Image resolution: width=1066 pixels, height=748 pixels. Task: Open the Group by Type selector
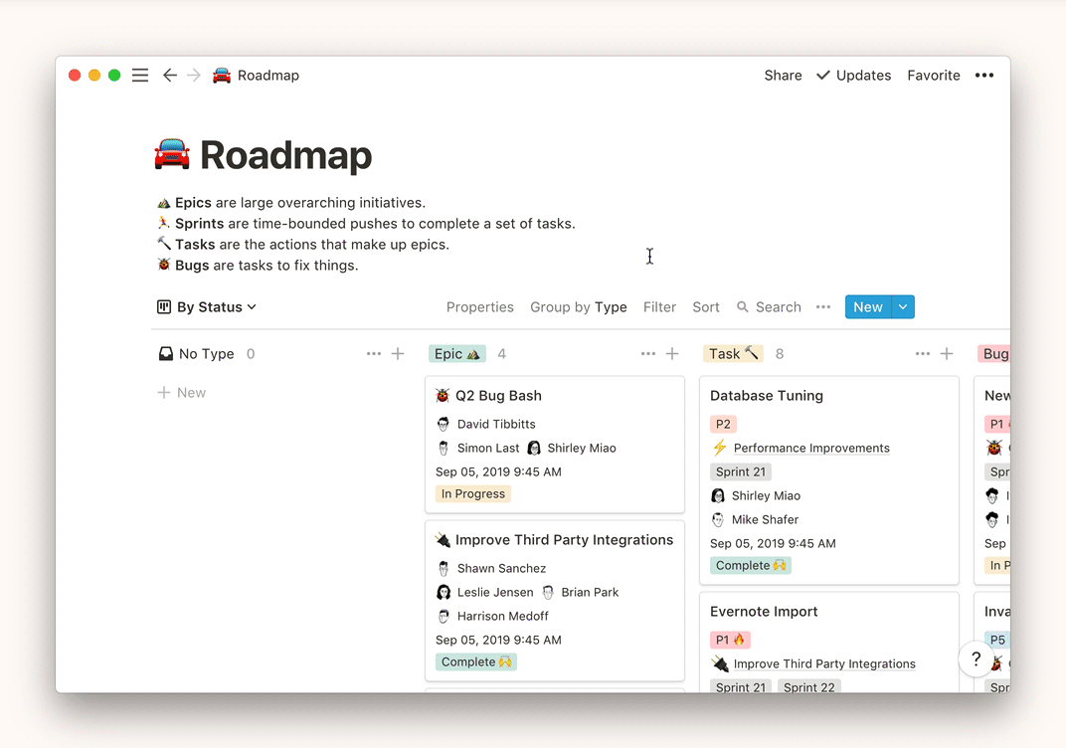[578, 307]
